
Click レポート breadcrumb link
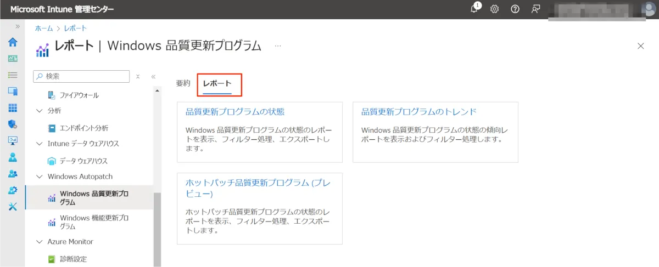pyautogui.click(x=75, y=29)
